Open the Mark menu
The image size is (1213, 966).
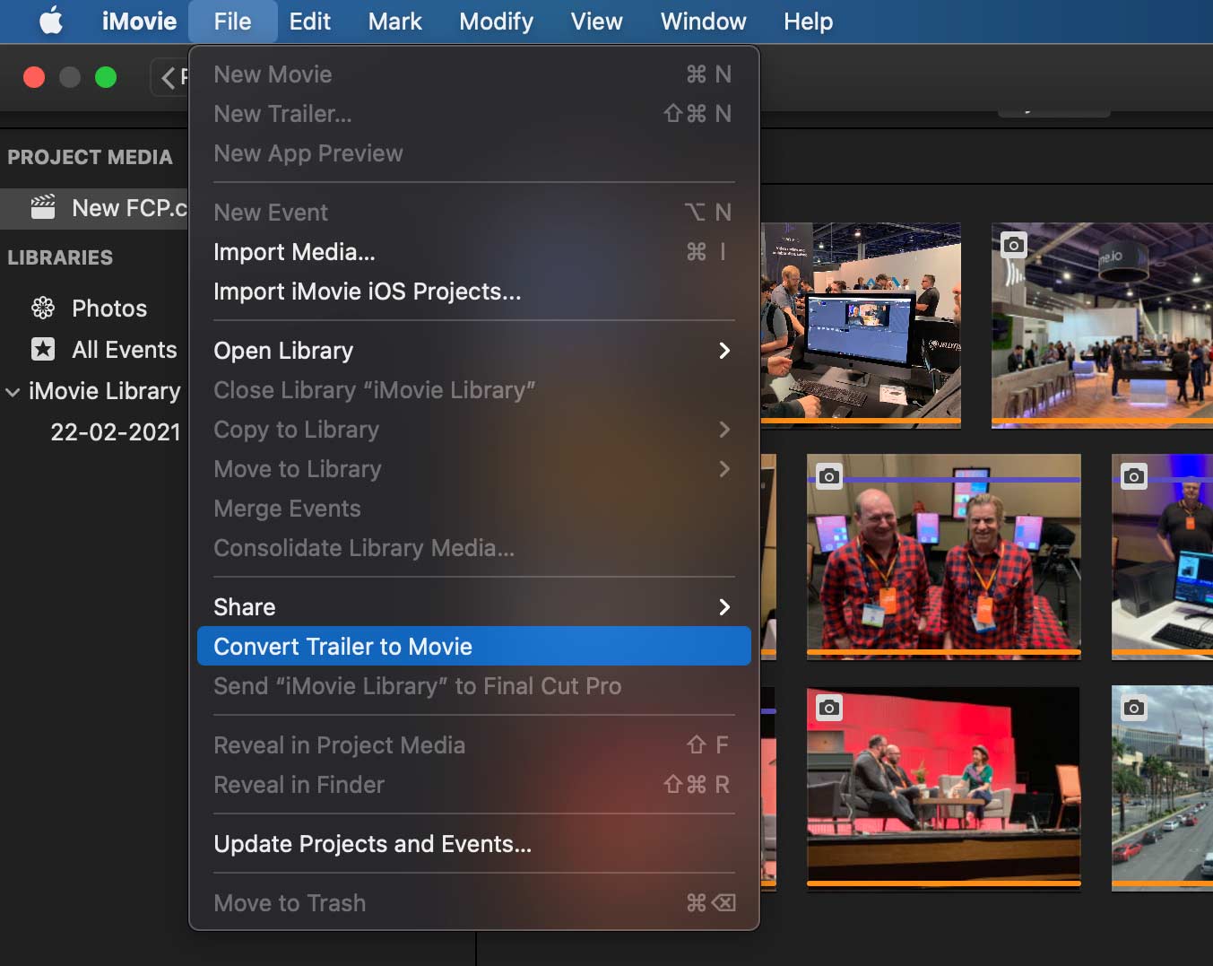click(x=394, y=22)
